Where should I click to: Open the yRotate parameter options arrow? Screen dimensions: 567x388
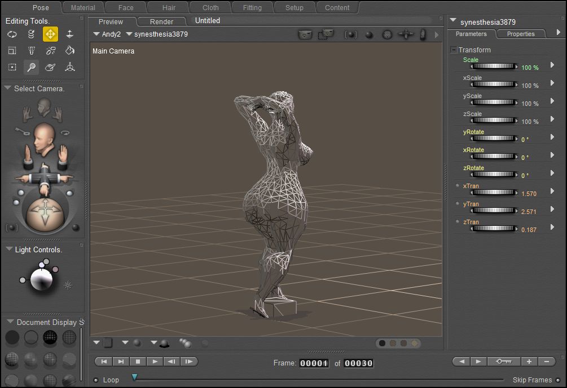552,137
